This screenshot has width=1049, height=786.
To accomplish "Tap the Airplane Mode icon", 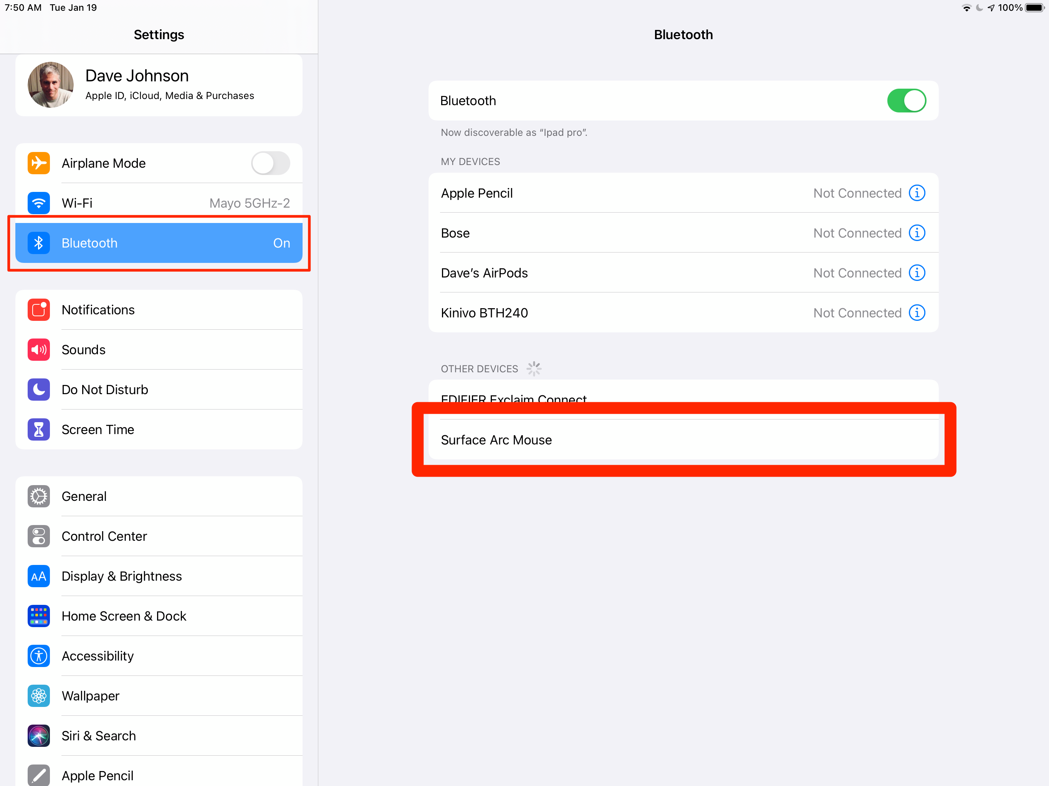I will tap(38, 163).
